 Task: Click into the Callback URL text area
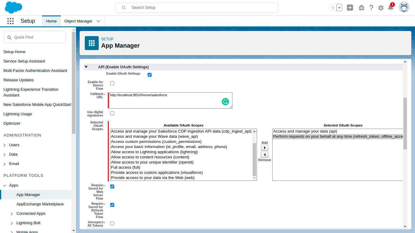(171, 100)
